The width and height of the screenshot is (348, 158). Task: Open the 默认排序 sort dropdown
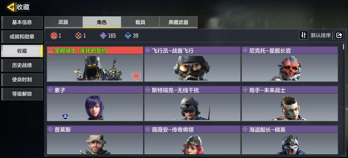321,35
